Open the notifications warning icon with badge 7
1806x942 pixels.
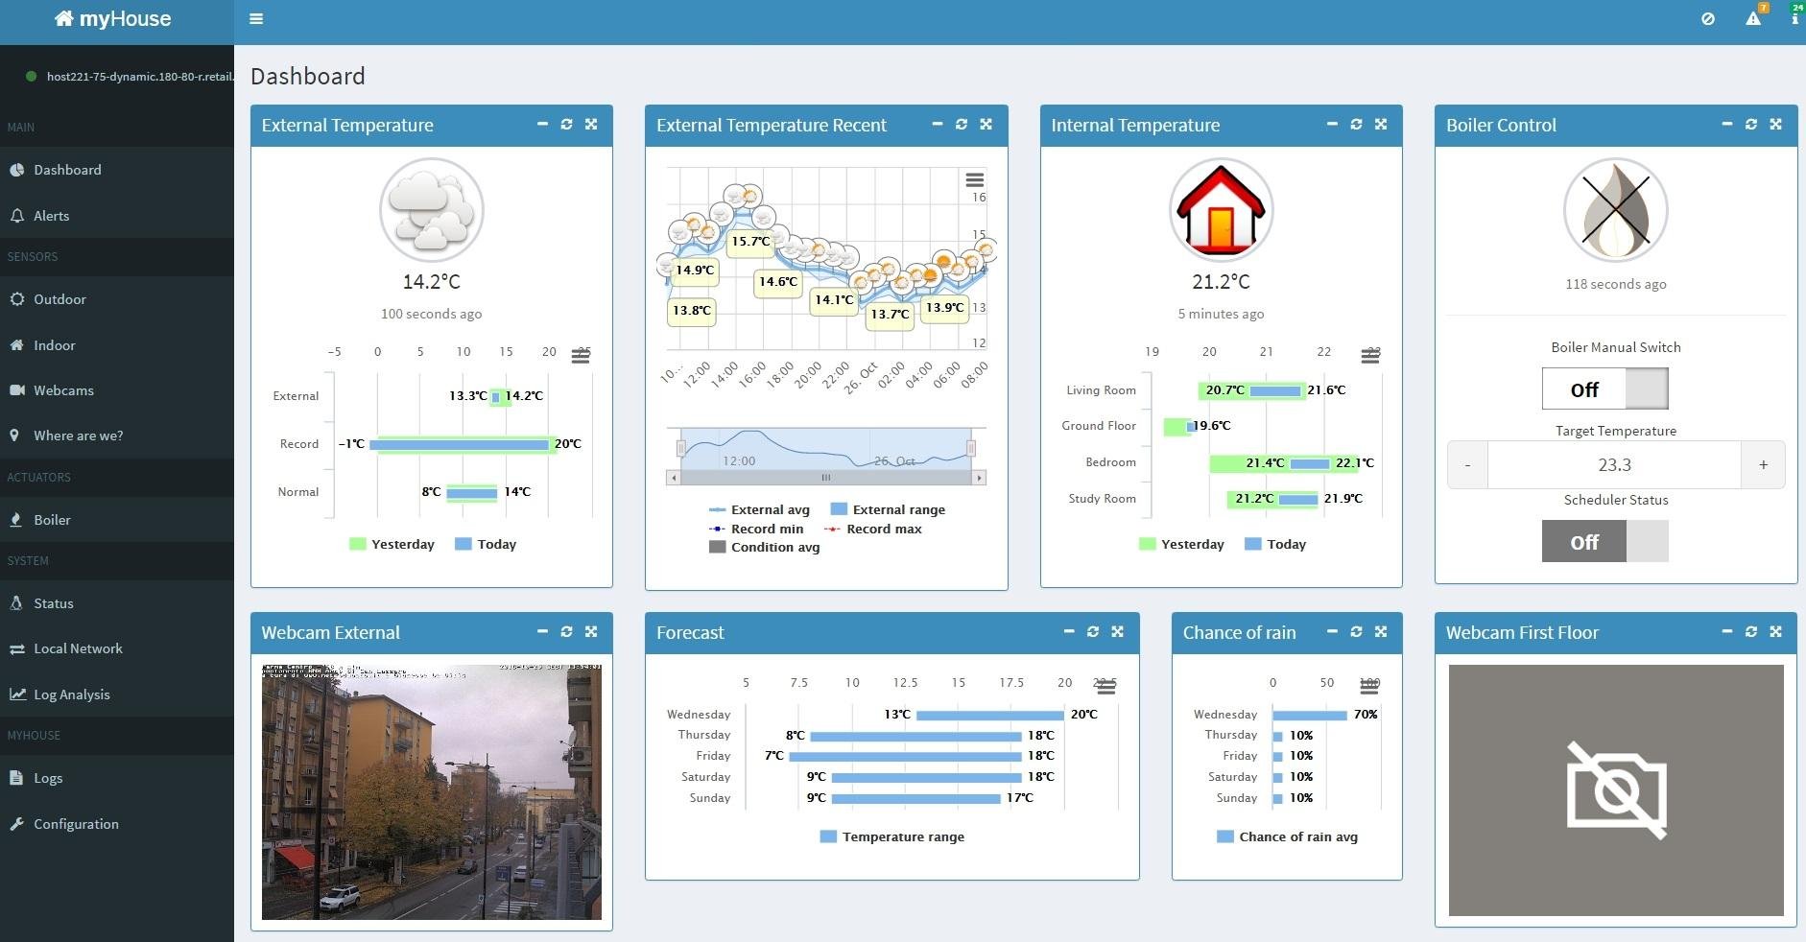1754,18
